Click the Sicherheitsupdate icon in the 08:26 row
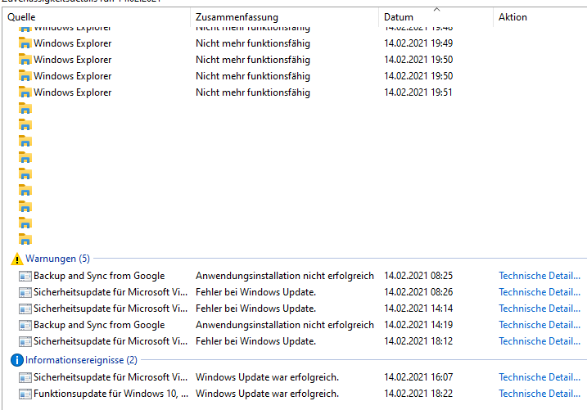This screenshot has width=587, height=410. tap(25, 292)
